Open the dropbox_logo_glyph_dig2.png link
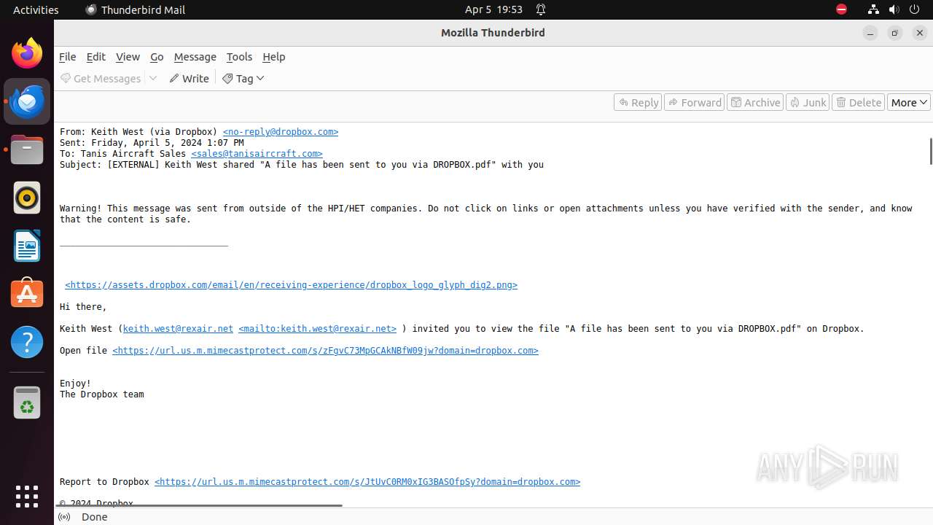Screen dimensions: 933x525 pyautogui.click(x=291, y=285)
